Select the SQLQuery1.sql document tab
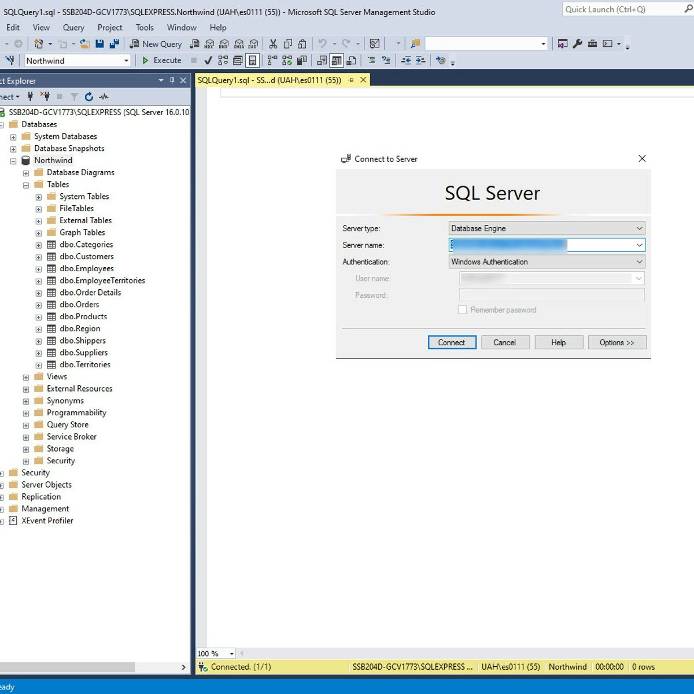Viewport: 694px width, 694px height. point(269,80)
